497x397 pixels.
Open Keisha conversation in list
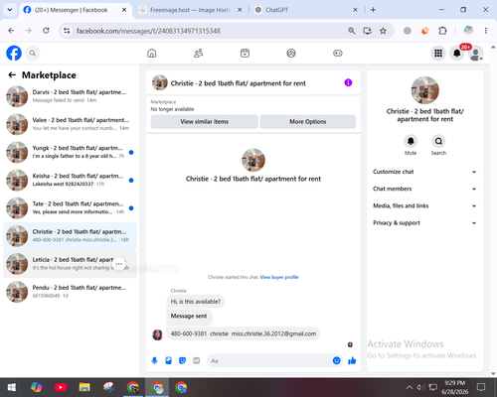(70, 181)
